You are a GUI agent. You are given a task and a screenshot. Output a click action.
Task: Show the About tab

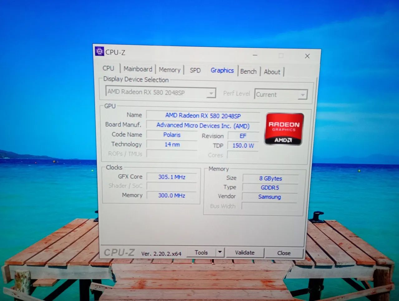[x=272, y=72]
